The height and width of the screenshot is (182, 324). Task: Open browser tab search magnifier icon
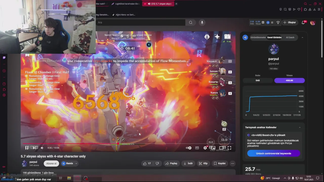pos(305,4)
